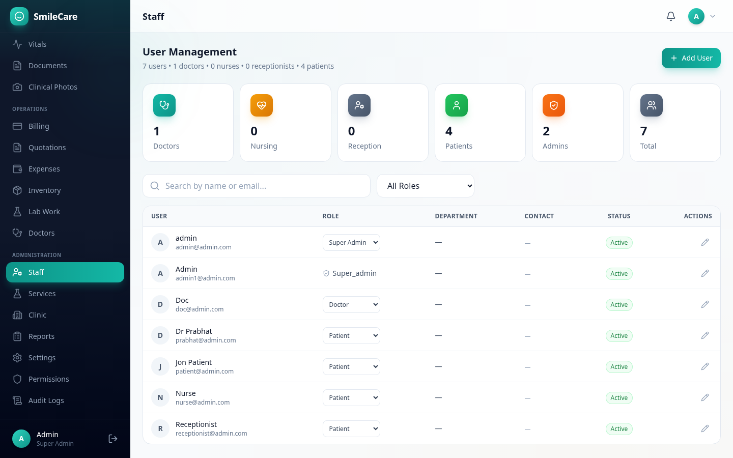Click the ROLE column header

coord(330,216)
